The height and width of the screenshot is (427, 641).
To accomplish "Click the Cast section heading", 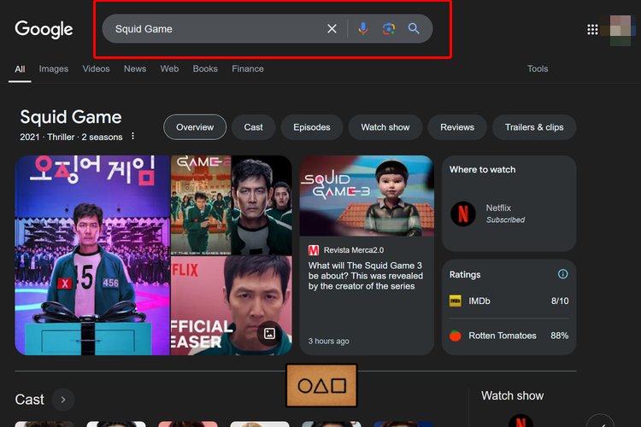I will [x=29, y=400].
